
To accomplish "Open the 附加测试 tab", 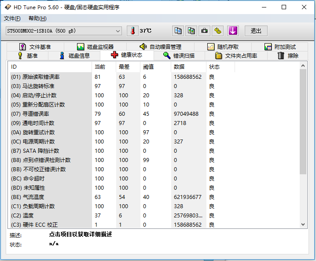I will [x=280, y=47].
